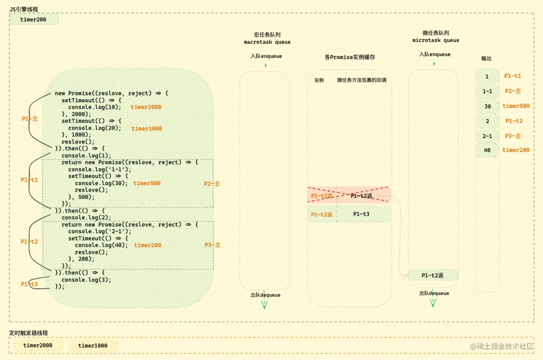Click '出队dequeue' label under the macrotask queue
The width and height of the screenshot is (543, 360).
click(266, 295)
